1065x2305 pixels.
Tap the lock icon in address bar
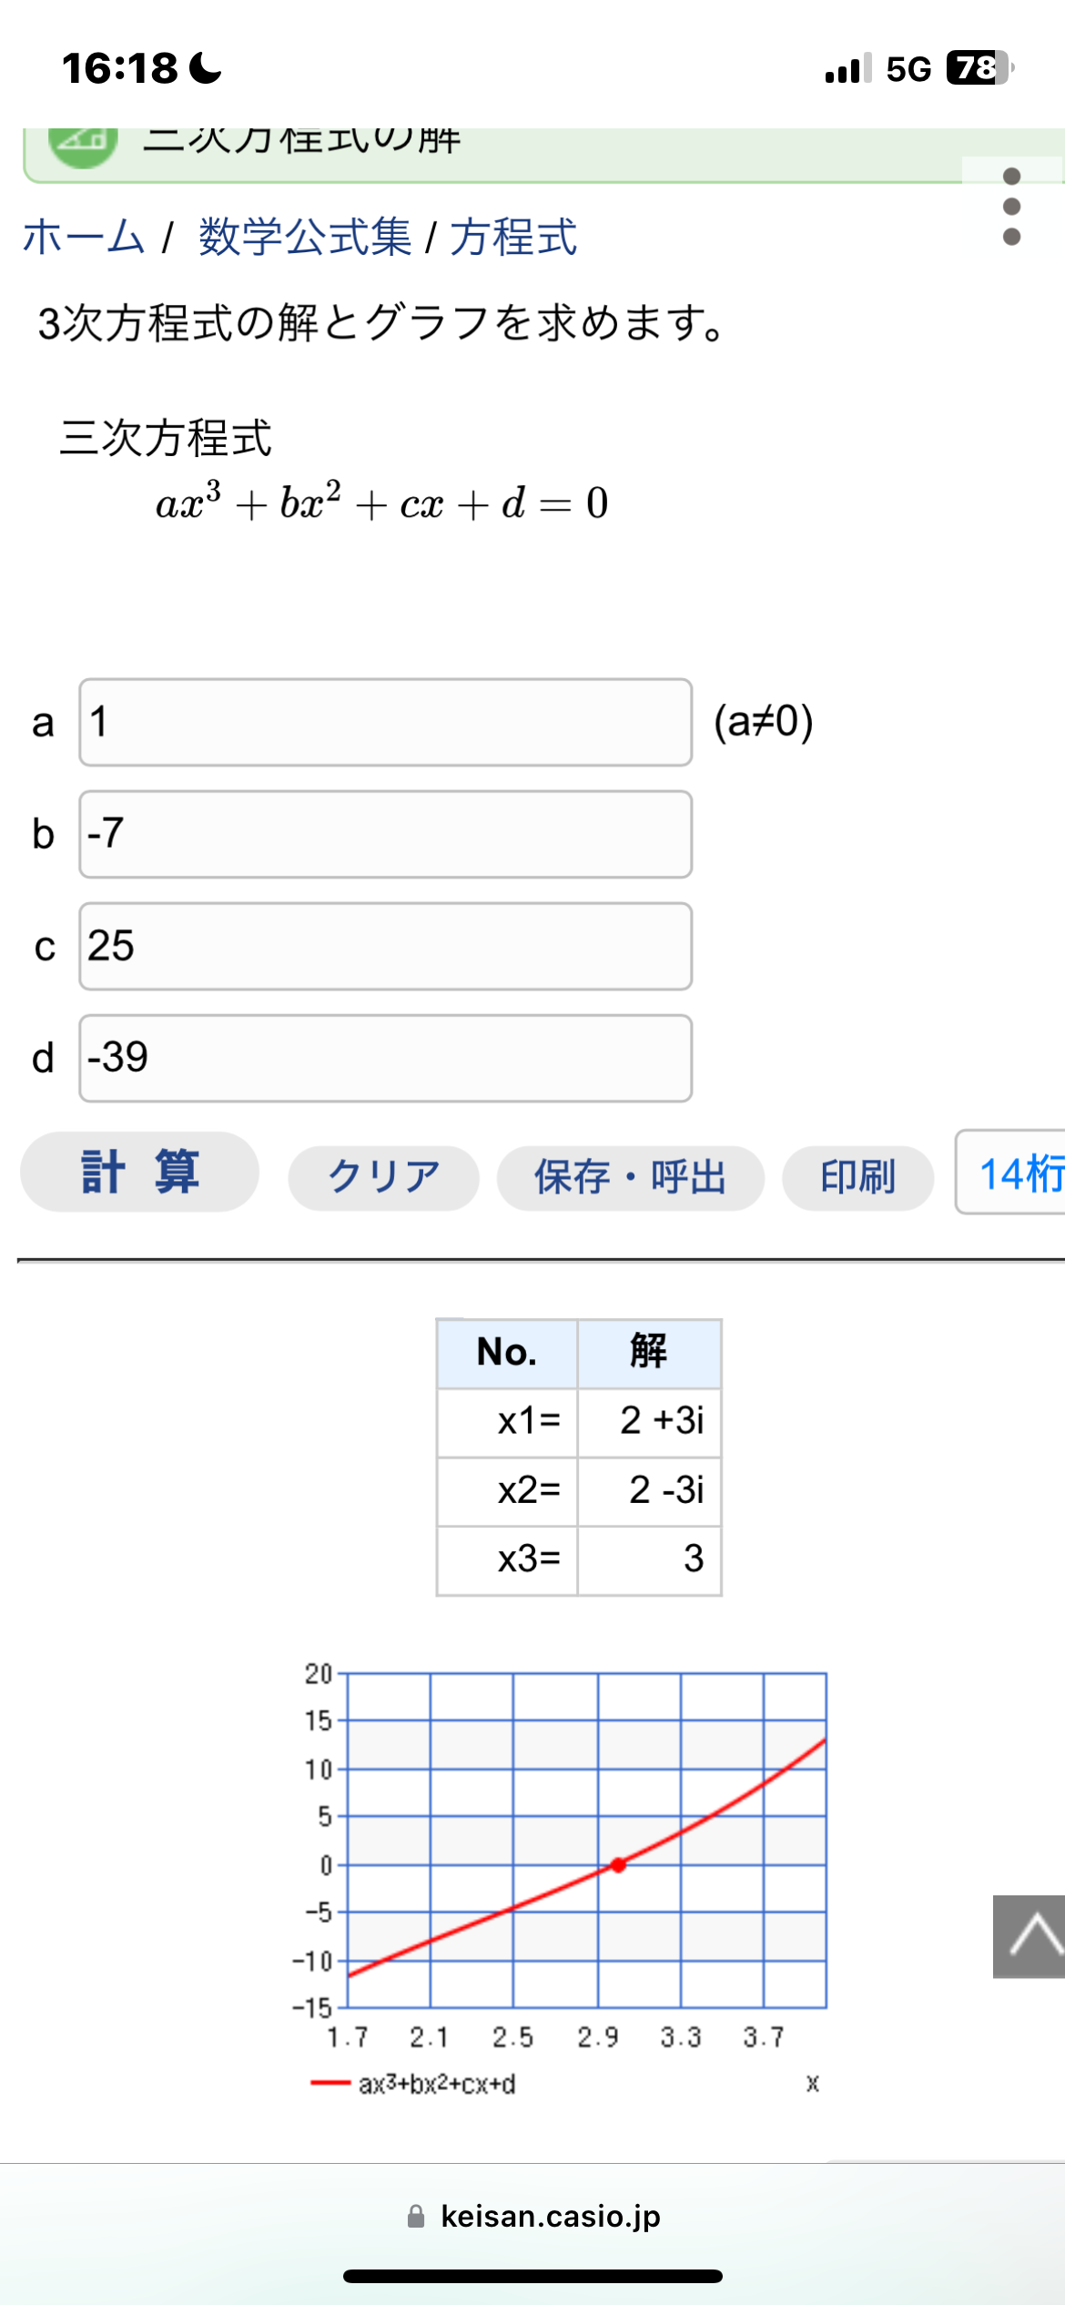[x=416, y=2216]
